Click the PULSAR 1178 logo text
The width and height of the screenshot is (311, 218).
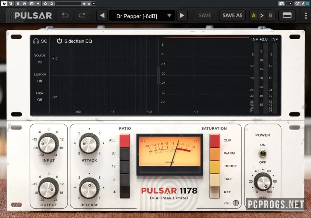pos(169,191)
